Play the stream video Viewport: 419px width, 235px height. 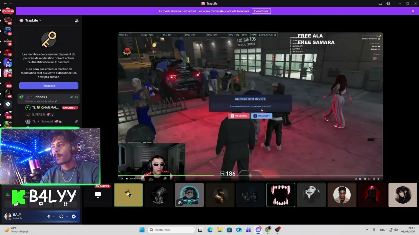122,179
